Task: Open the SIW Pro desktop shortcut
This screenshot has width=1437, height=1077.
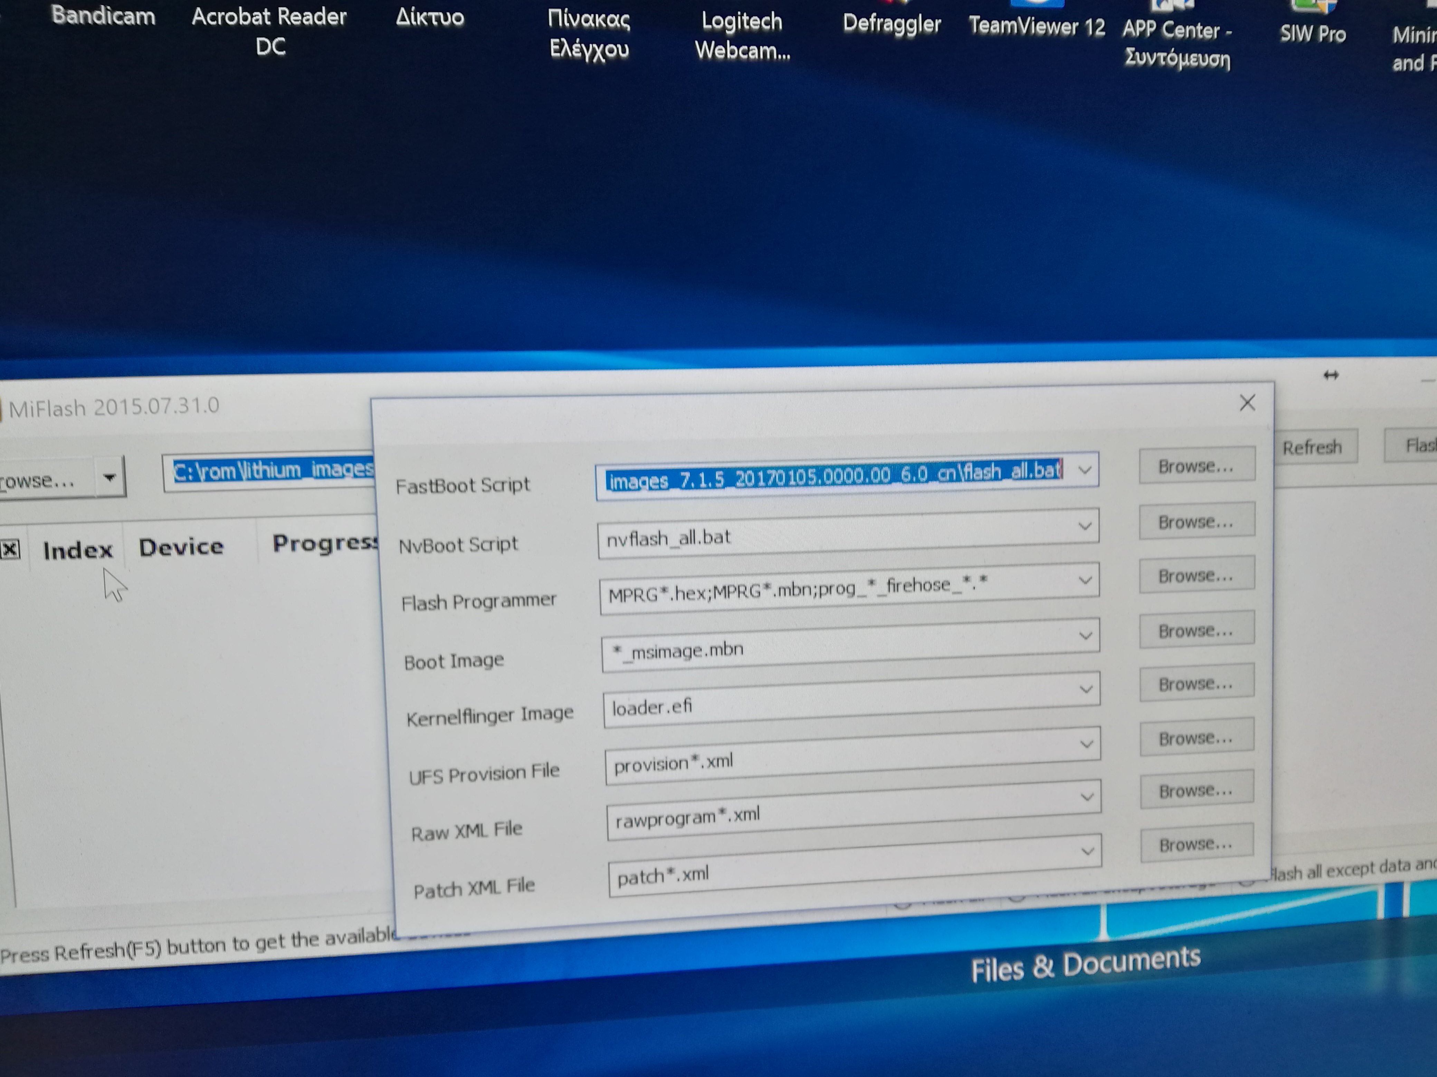Action: [x=1312, y=33]
